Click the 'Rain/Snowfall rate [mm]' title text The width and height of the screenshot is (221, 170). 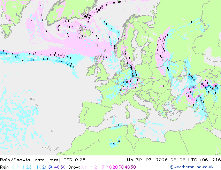[x=30, y=160]
